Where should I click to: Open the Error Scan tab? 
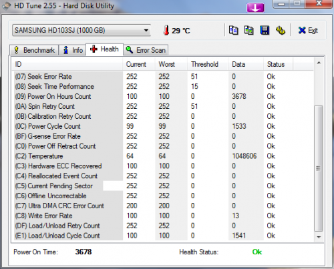pos(146,50)
